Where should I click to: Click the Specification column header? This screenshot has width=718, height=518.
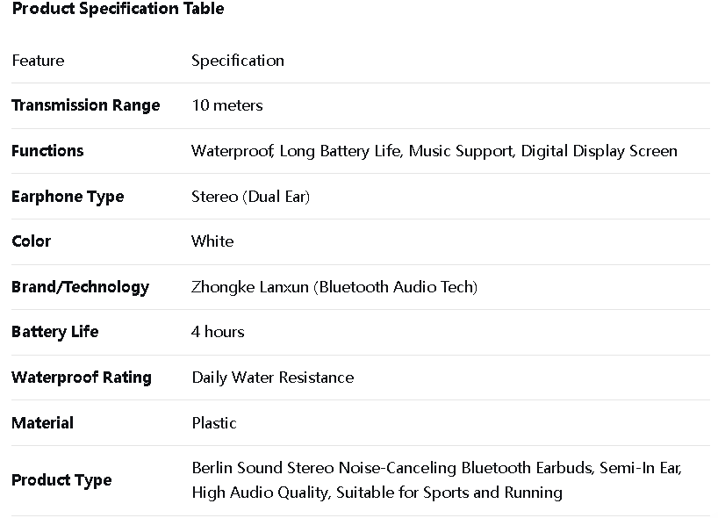(x=238, y=61)
